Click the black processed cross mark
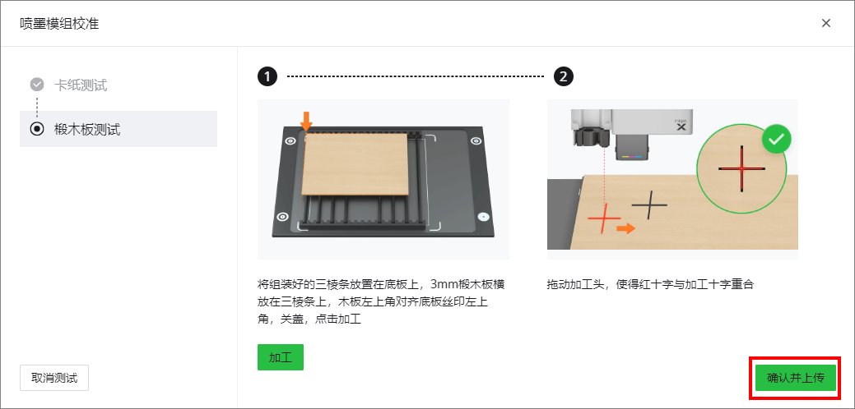Image resolution: width=855 pixels, height=409 pixels. (649, 205)
